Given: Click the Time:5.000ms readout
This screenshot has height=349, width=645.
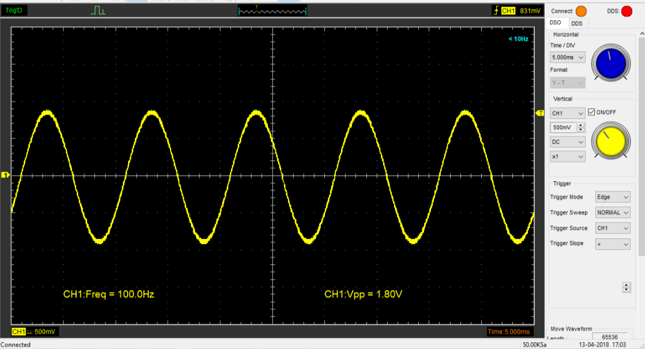Looking at the screenshot, I should click(508, 331).
